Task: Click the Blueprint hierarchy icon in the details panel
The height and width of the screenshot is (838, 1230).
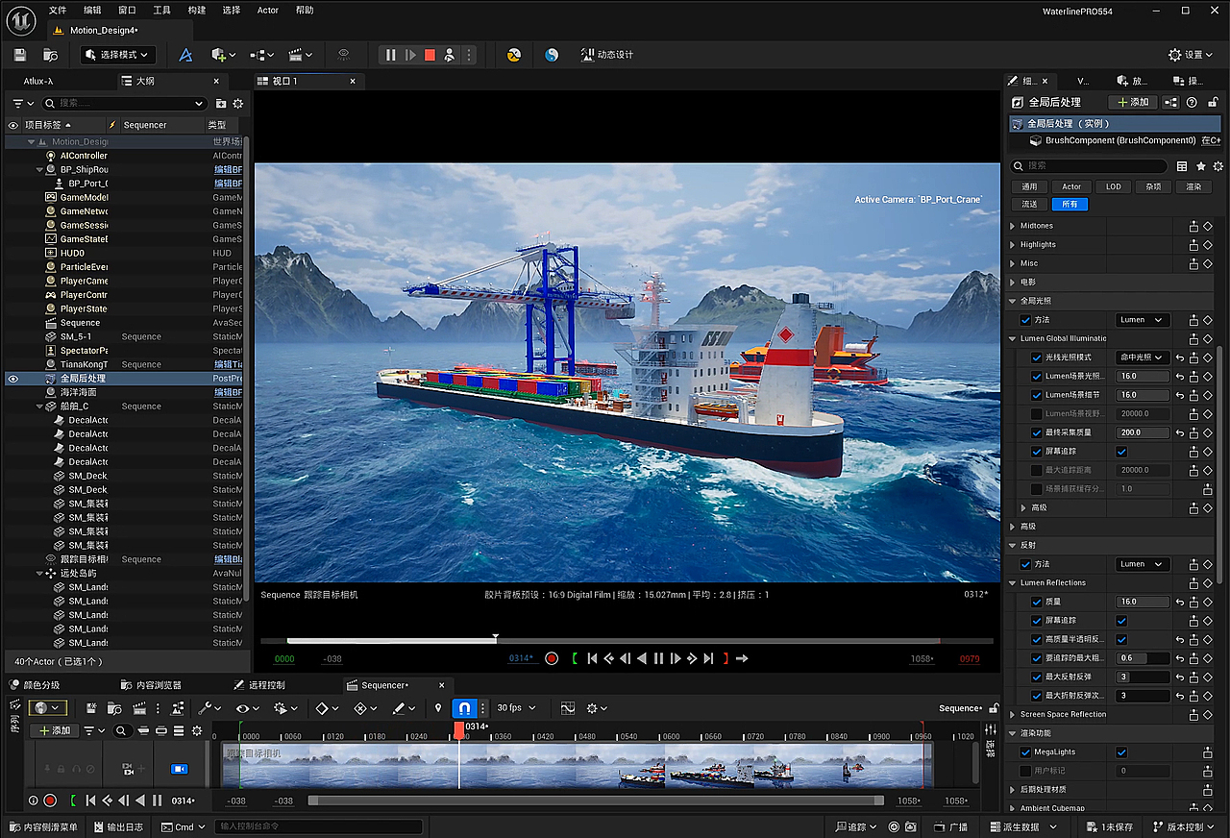Action: click(x=1171, y=102)
